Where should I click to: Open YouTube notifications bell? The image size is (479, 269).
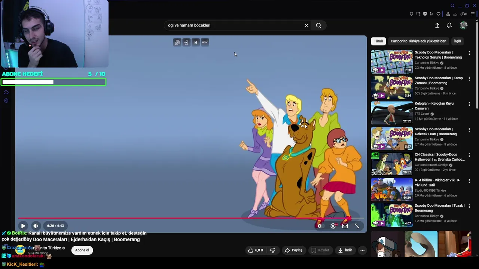[449, 25]
